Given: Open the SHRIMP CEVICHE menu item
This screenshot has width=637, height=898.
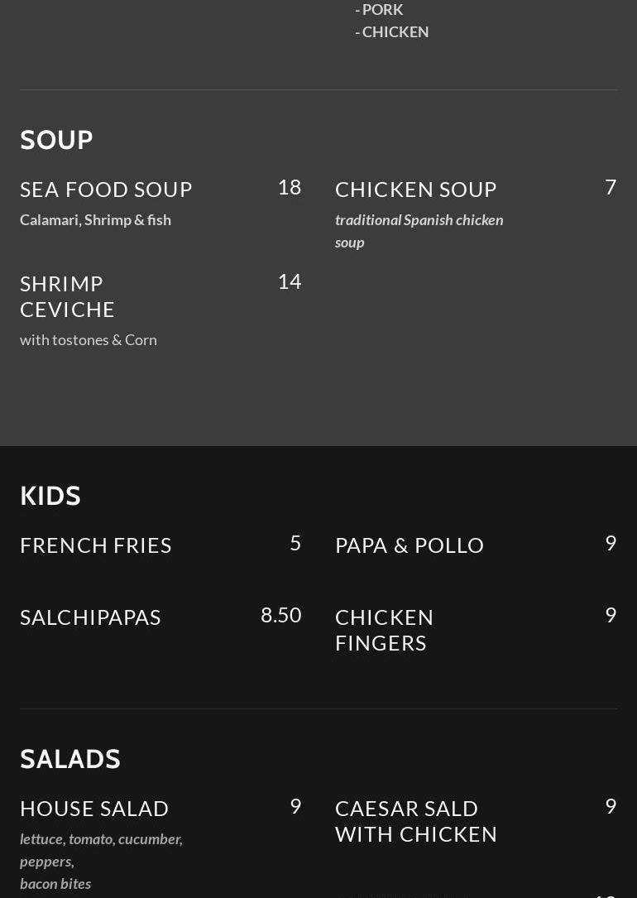Looking at the screenshot, I should pyautogui.click(x=68, y=296).
